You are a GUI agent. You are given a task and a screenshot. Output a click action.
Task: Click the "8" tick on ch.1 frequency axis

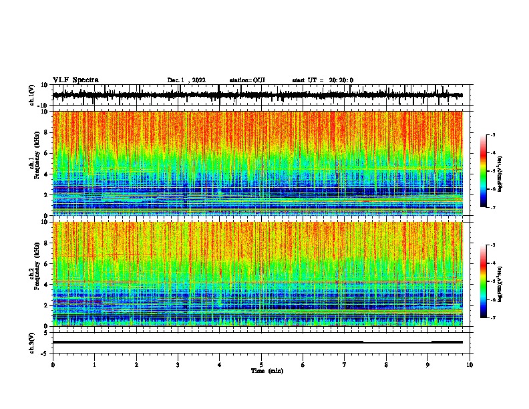[x=47, y=132]
